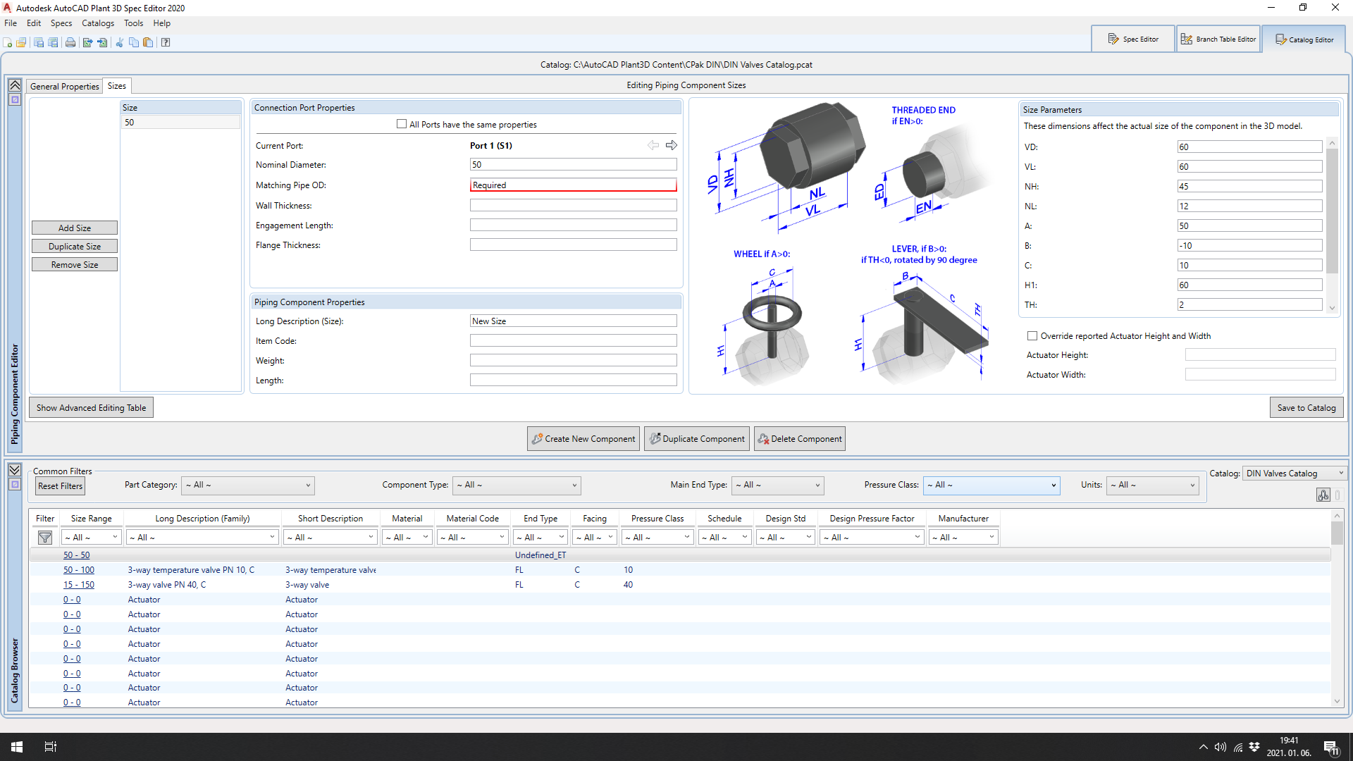Viewport: 1353px width, 761px height.
Task: Click the funnel filter icon
Action: [x=45, y=538]
